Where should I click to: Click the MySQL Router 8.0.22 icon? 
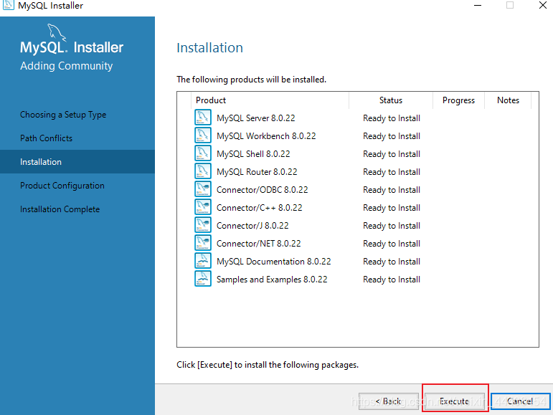[x=202, y=171]
